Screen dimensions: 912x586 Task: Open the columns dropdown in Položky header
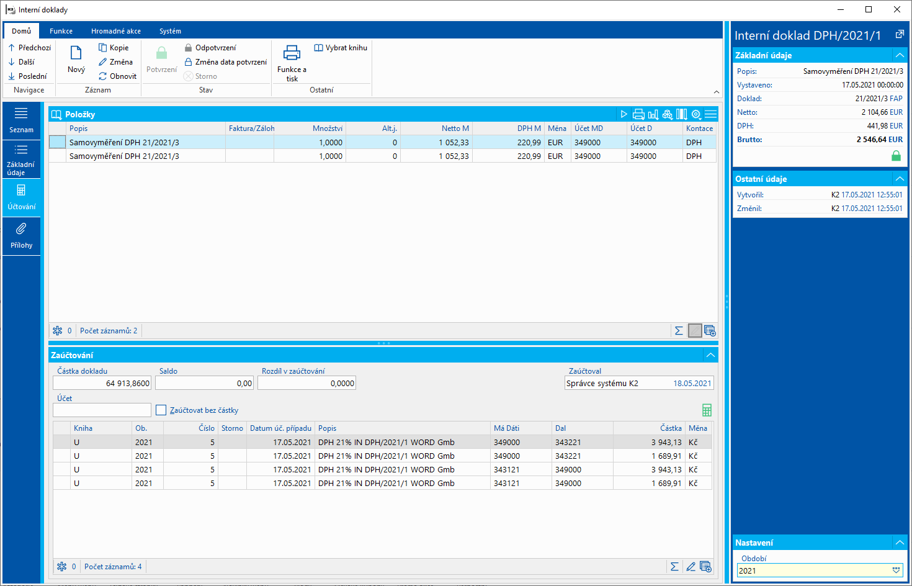tap(682, 114)
